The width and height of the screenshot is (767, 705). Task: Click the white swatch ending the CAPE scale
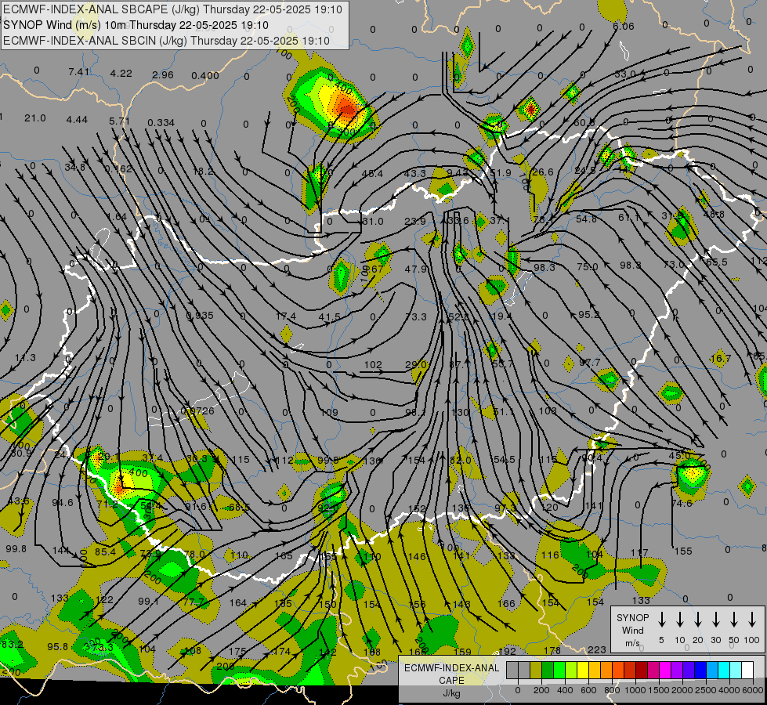[747, 670]
